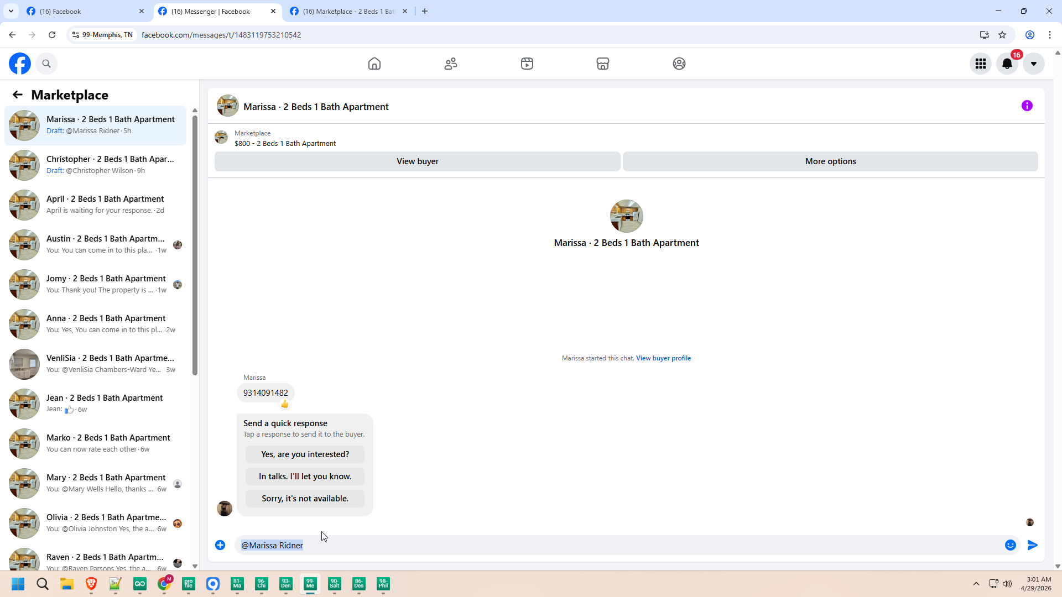Open the browser tab search dropdown
This screenshot has width=1062, height=597.
[11, 11]
